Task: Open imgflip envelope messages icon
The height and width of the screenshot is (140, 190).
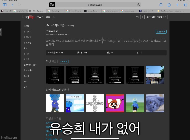Action: click(137, 17)
